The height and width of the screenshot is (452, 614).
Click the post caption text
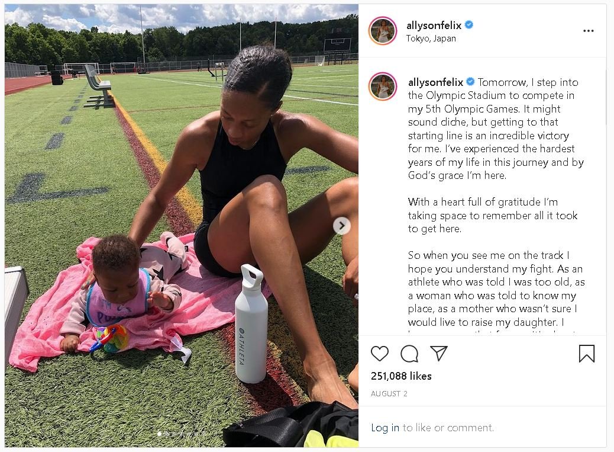point(496,202)
